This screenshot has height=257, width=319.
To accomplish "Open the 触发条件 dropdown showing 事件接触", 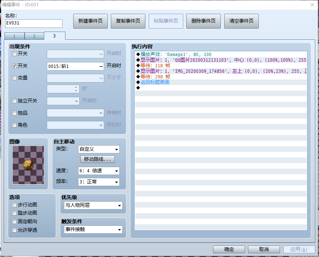I will tap(93, 230).
